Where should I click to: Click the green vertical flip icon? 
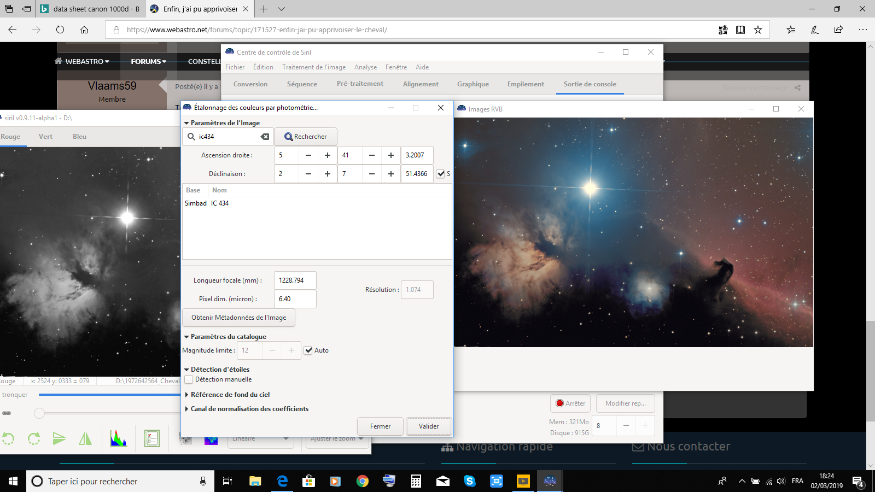[59, 438]
